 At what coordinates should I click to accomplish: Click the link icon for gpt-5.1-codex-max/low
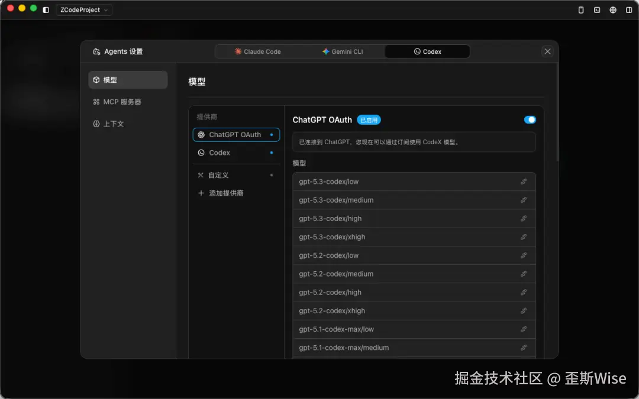click(x=523, y=329)
